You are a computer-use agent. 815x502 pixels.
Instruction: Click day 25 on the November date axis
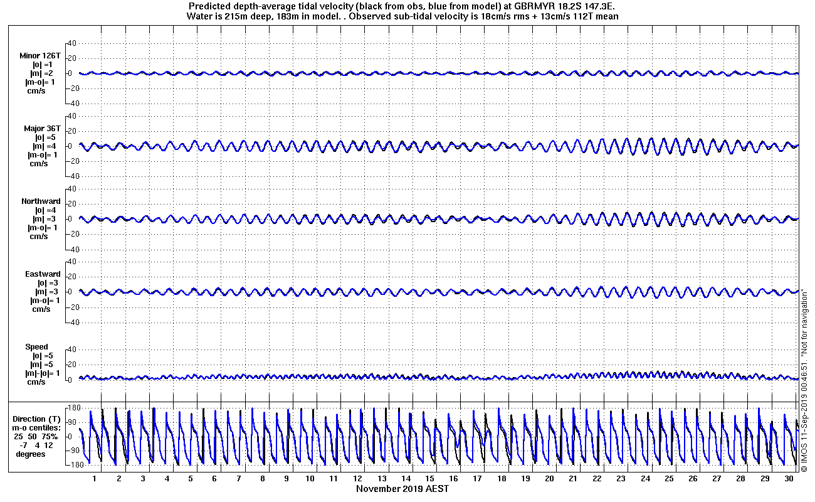(x=669, y=479)
